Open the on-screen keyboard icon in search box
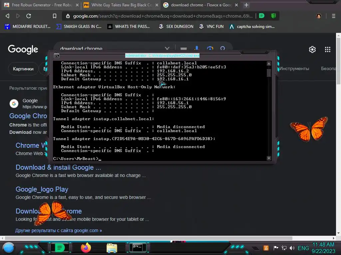 click(183, 48)
